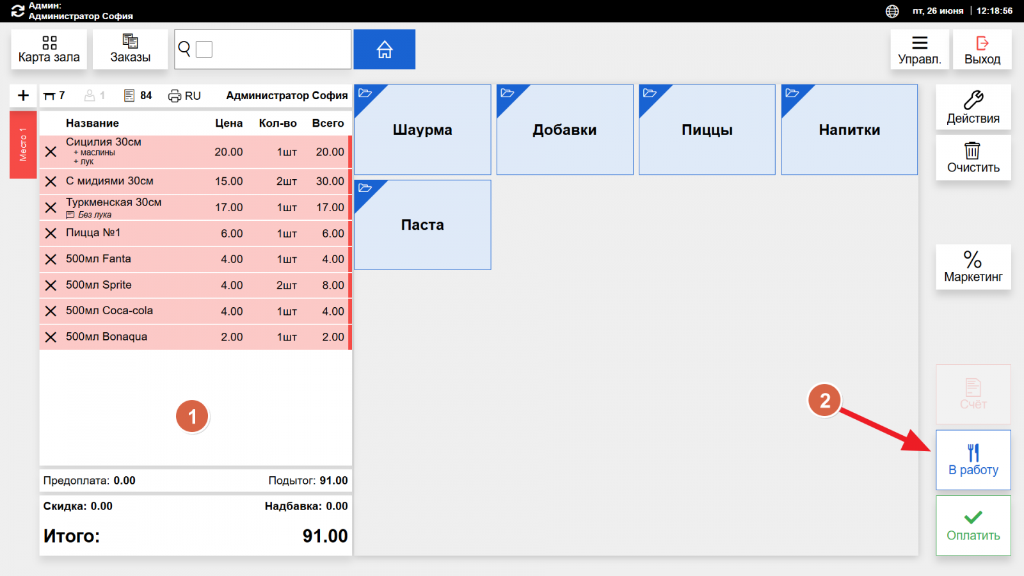
Task: Open the Шаурма category folder
Action: tap(422, 130)
